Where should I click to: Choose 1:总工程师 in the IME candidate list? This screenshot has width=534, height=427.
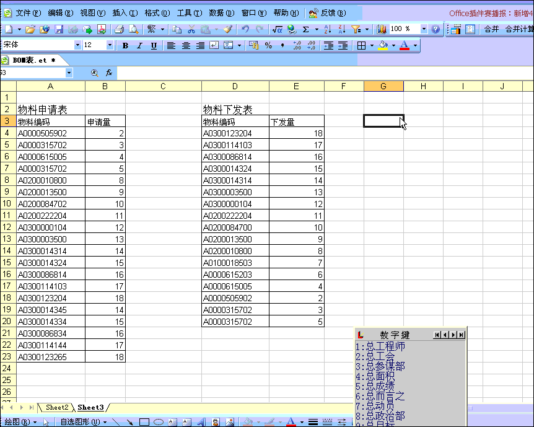[x=380, y=346]
